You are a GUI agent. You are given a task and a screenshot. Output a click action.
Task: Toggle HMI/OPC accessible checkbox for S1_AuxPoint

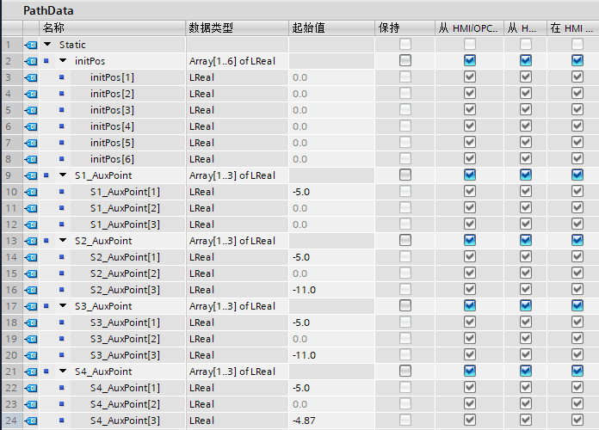(469, 175)
